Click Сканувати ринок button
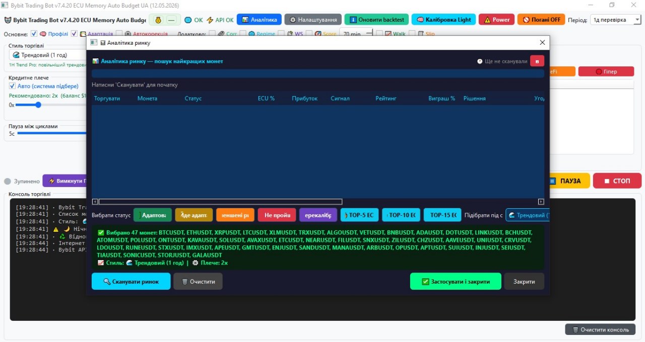 click(x=131, y=281)
